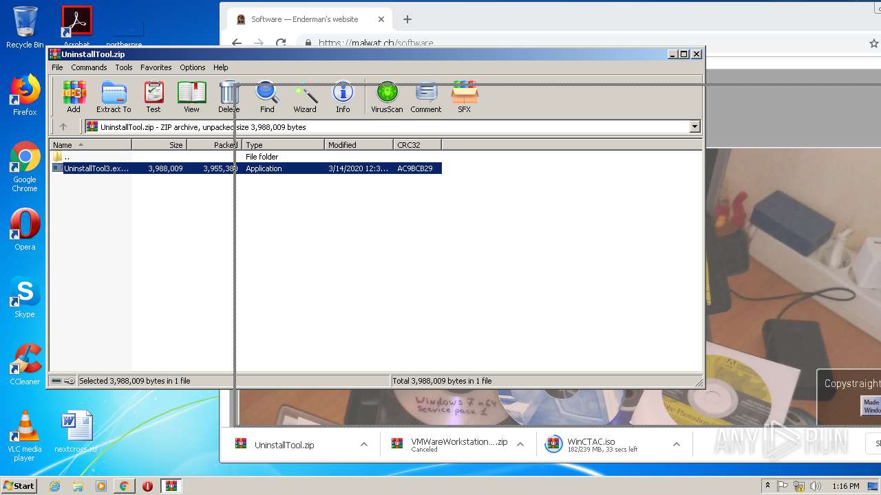This screenshot has width=881, height=495.
Task: Open a new Chrome tab
Action: click(407, 19)
